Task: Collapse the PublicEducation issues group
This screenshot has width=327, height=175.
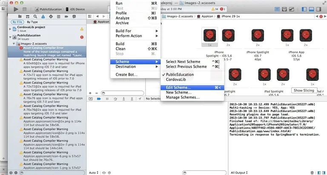Action: [x=10, y=37]
